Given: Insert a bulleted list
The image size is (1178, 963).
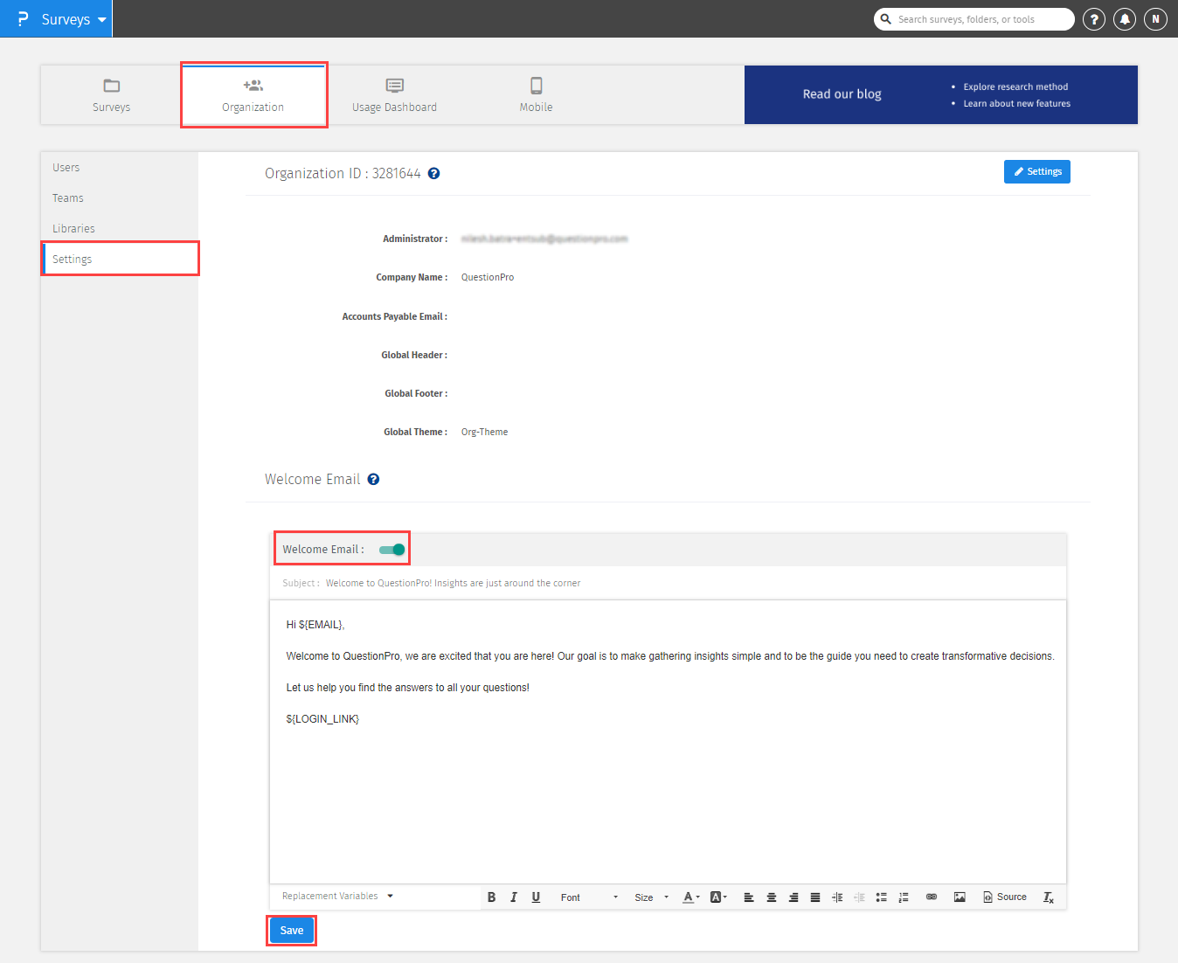Looking at the screenshot, I should tap(881, 897).
